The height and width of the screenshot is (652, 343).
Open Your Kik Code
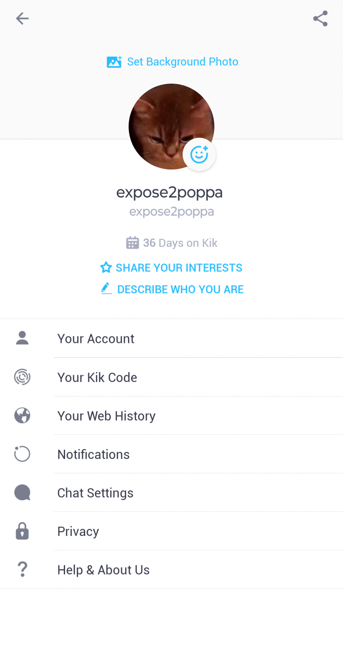[x=97, y=377]
